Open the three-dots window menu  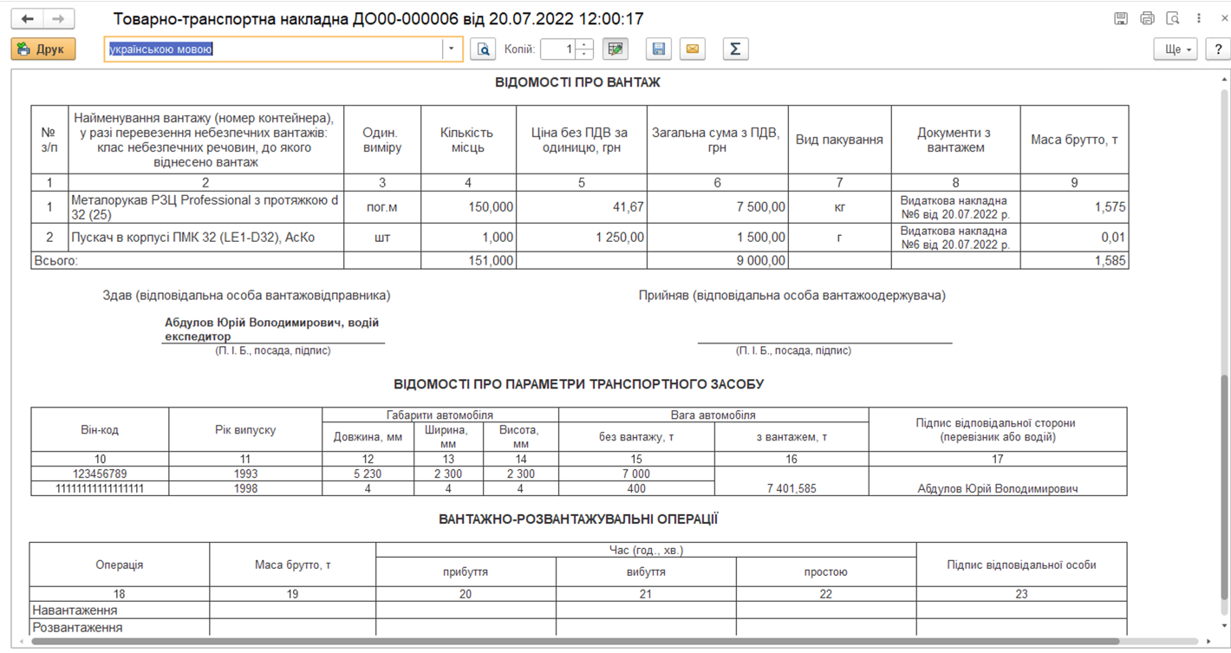[x=1199, y=18]
